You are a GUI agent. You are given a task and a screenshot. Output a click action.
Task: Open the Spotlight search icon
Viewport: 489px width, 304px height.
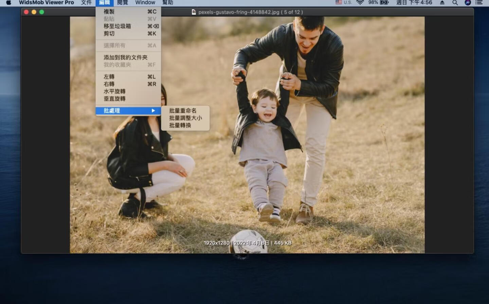click(455, 3)
